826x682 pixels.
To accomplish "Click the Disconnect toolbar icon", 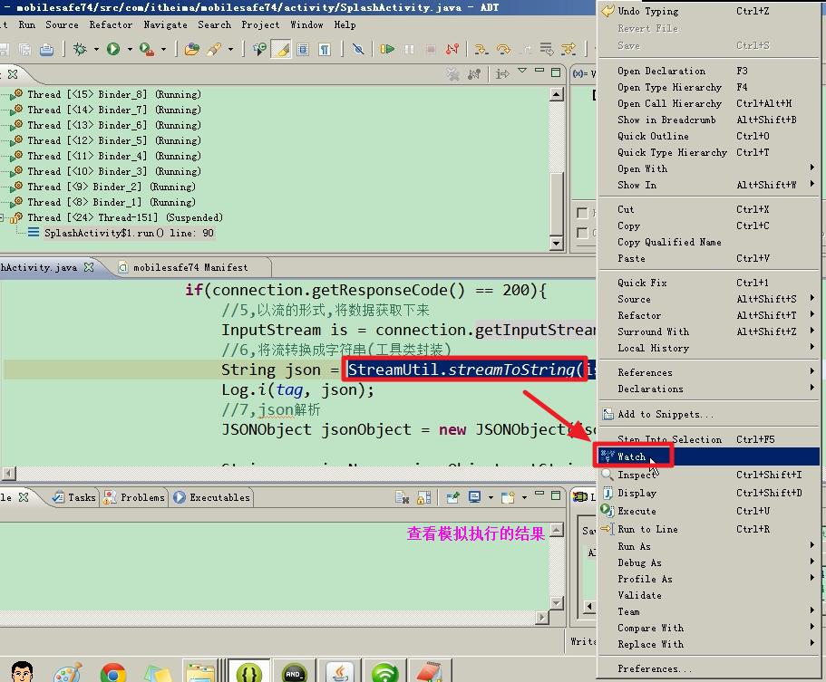I will coord(452,49).
